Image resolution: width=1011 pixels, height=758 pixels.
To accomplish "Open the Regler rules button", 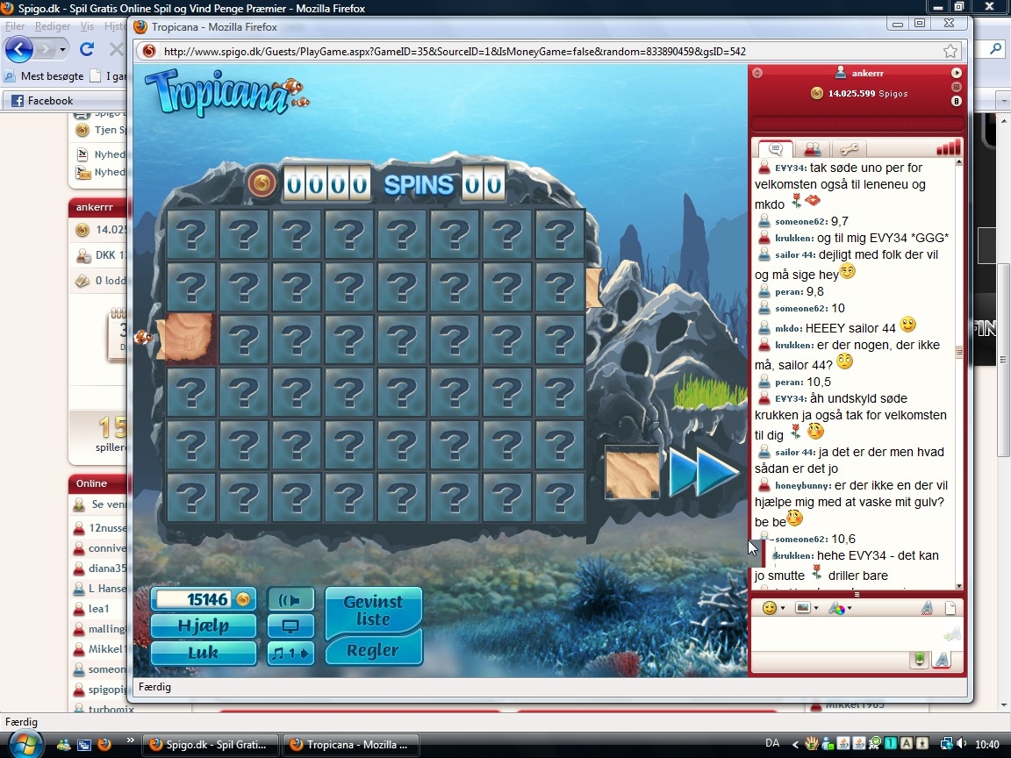I will point(373,650).
